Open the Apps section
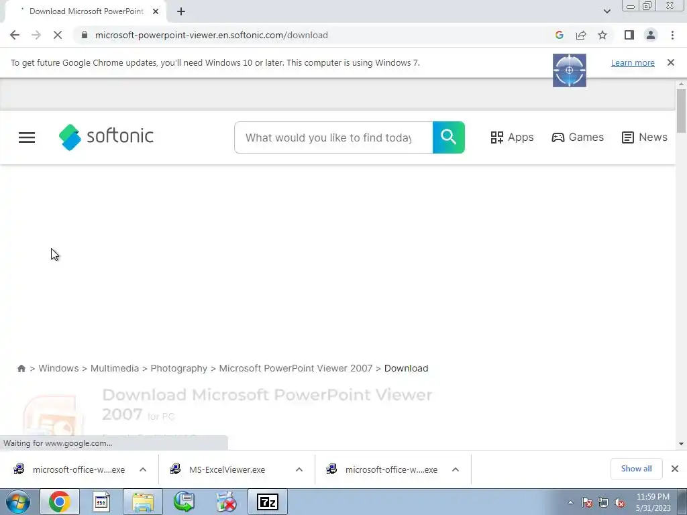This screenshot has height=515, width=687. click(x=512, y=137)
